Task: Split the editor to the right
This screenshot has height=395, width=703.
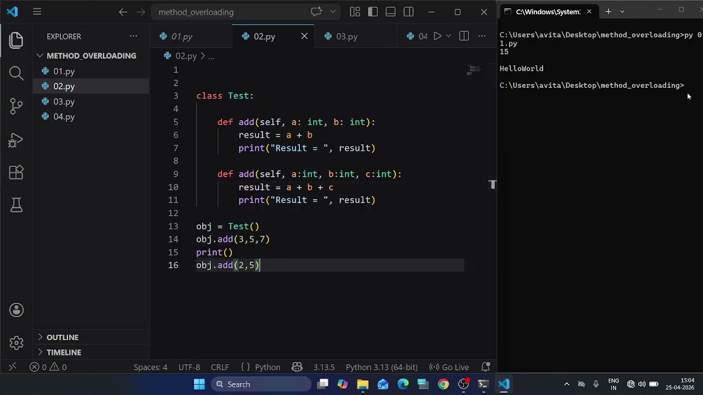Action: click(x=464, y=36)
